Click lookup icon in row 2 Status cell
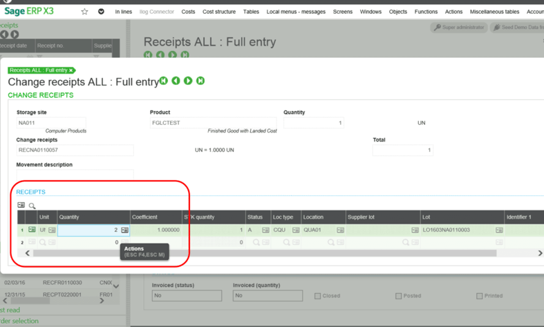The height and width of the screenshot is (327, 544). (256, 242)
